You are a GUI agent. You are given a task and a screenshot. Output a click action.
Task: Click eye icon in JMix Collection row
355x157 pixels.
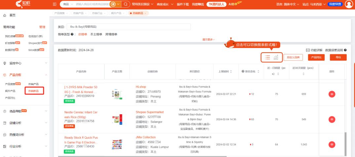(x=332, y=144)
